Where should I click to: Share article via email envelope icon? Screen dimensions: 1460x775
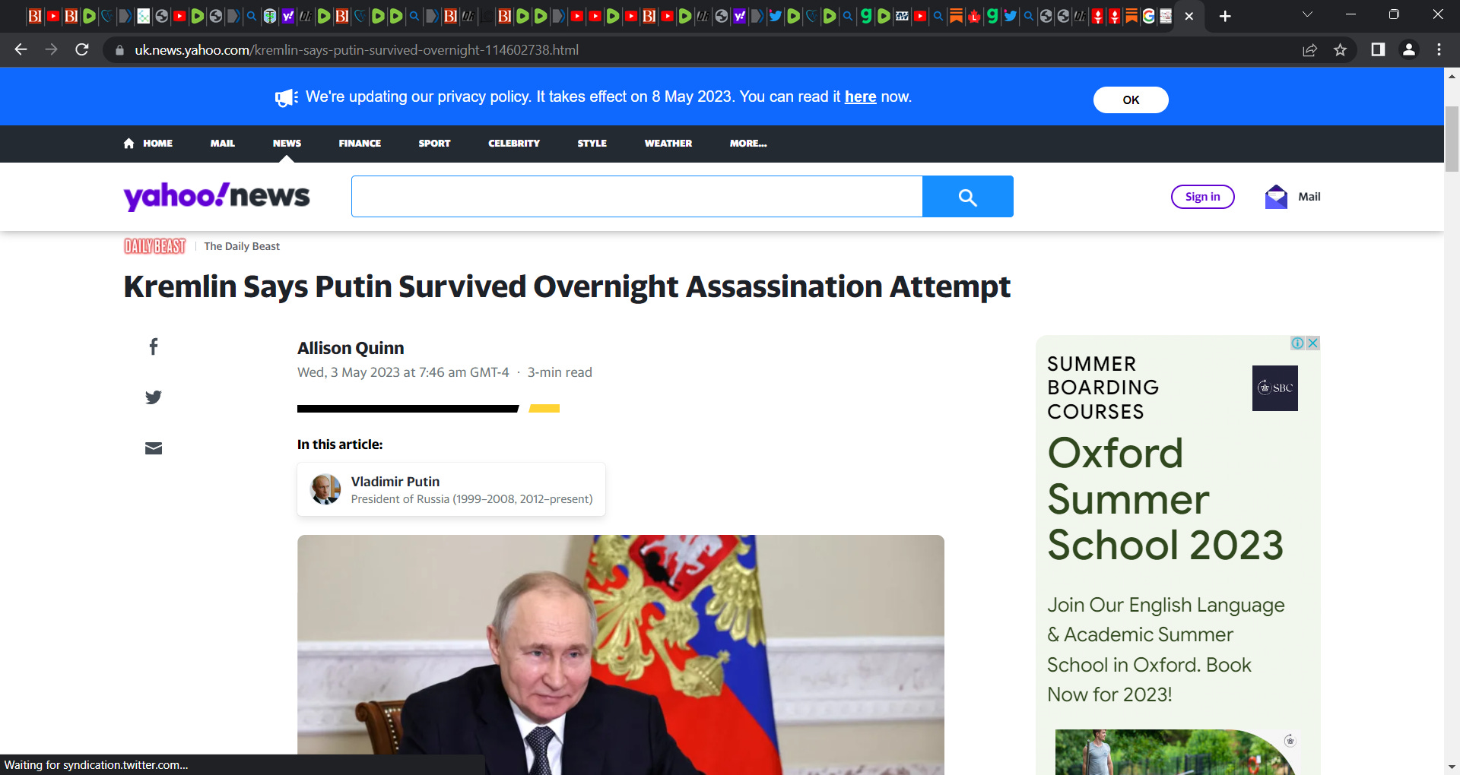click(x=154, y=448)
